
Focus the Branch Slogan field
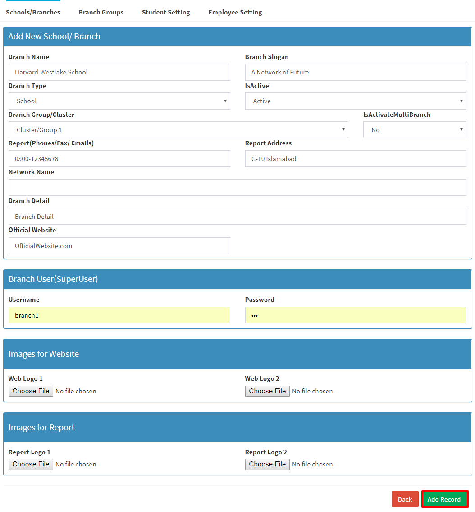click(356, 72)
